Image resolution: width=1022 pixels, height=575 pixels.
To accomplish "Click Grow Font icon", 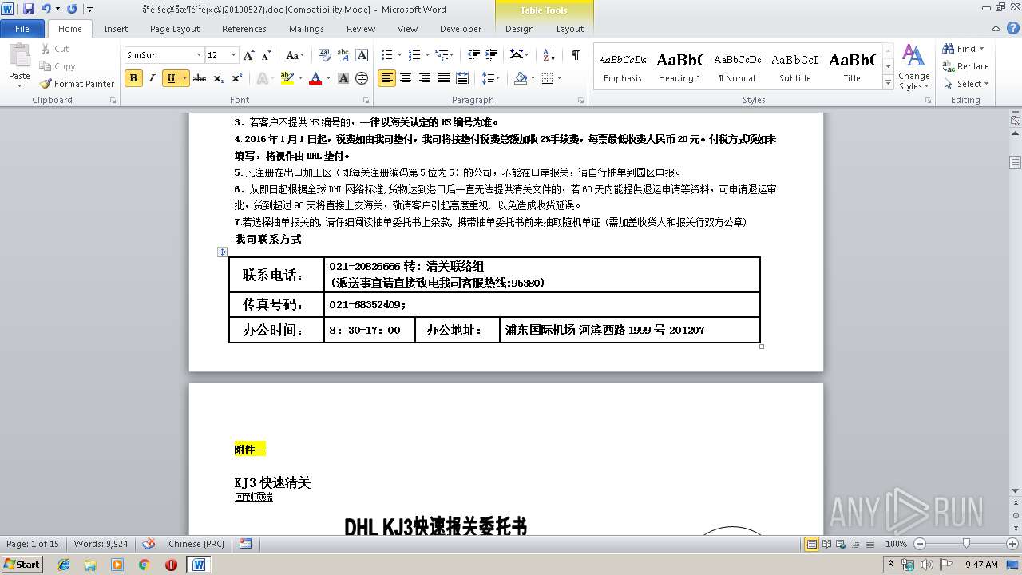I will coord(249,55).
